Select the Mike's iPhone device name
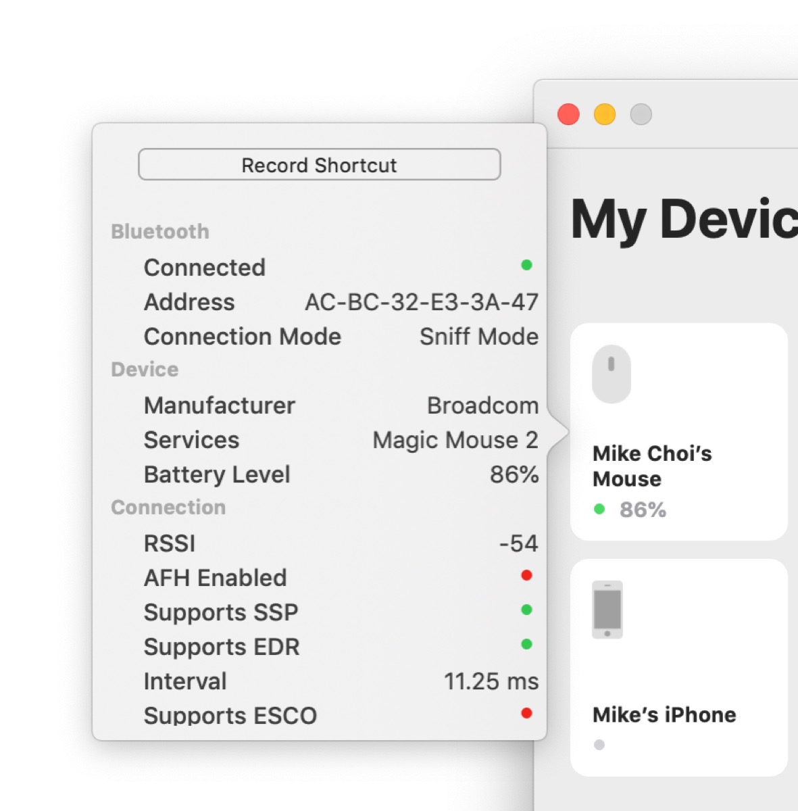 click(x=664, y=714)
